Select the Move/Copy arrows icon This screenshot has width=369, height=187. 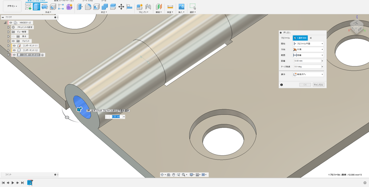(x=121, y=7)
